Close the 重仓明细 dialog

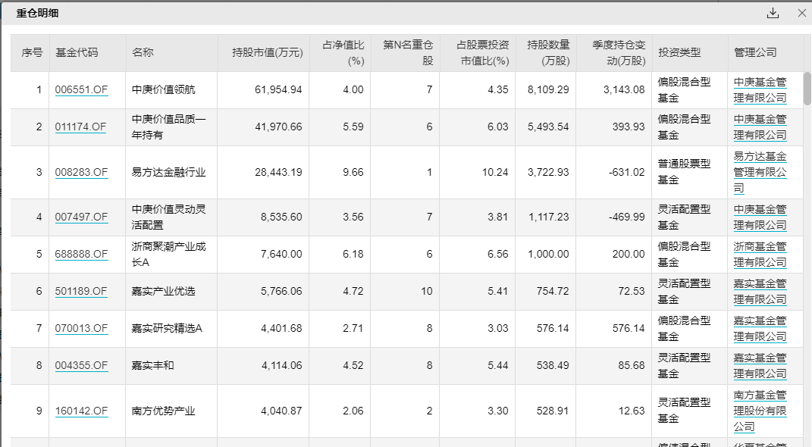coord(802,13)
